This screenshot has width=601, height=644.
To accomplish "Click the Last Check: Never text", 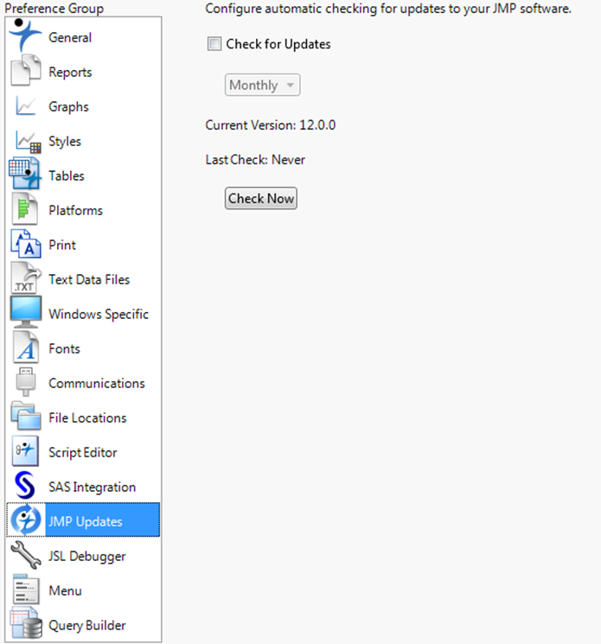I will click(x=255, y=159).
